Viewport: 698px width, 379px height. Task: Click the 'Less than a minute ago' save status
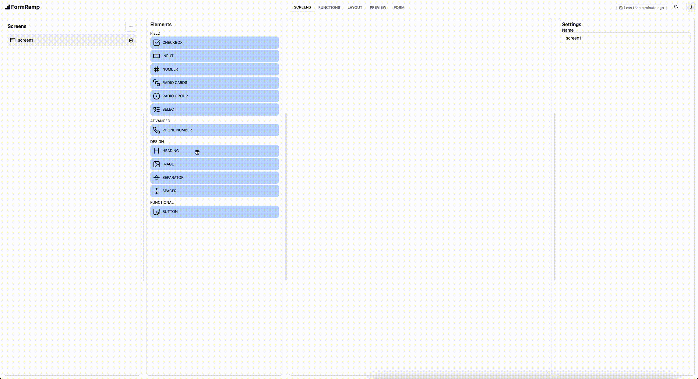641,8
